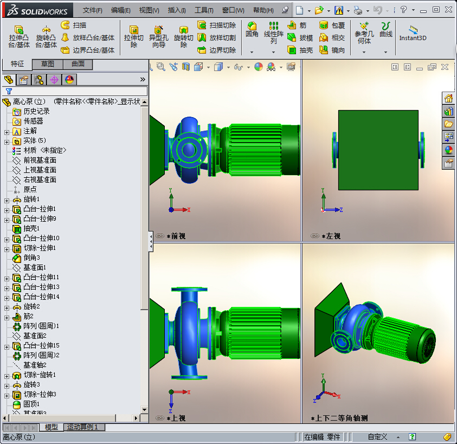
Task: Click the 拔模 draft tool
Action: click(300, 37)
